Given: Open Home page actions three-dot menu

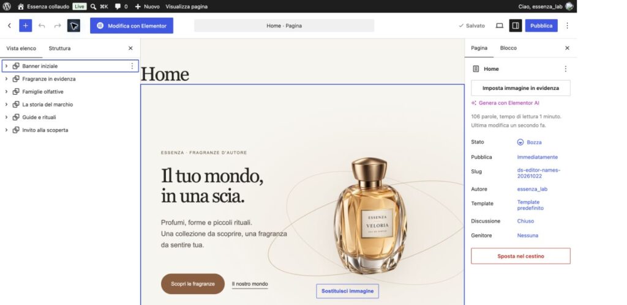Looking at the screenshot, I should point(565,68).
